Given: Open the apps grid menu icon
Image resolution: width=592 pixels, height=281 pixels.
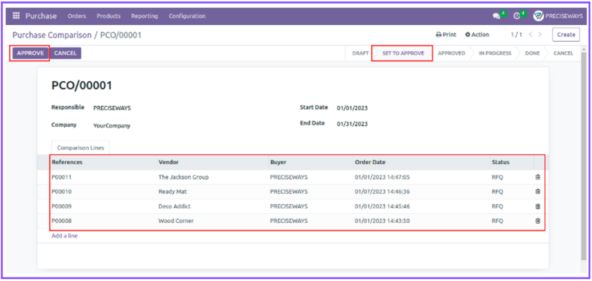Looking at the screenshot, I should (x=16, y=16).
